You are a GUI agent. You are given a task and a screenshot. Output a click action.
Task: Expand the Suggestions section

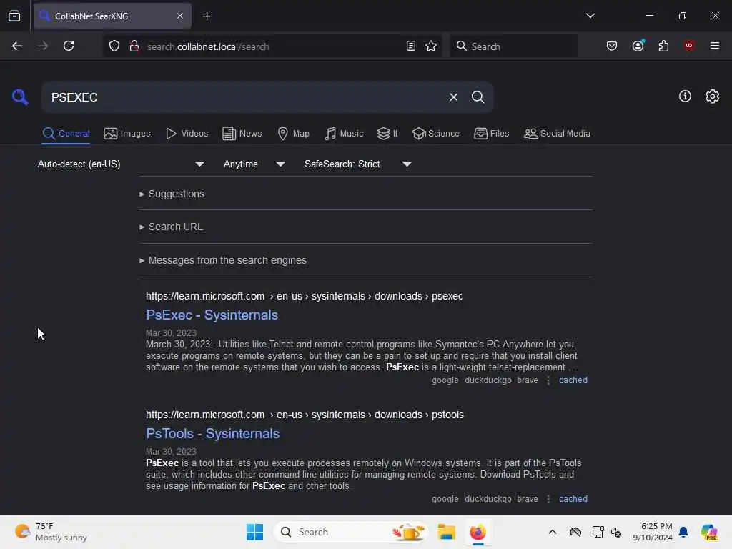click(x=172, y=194)
